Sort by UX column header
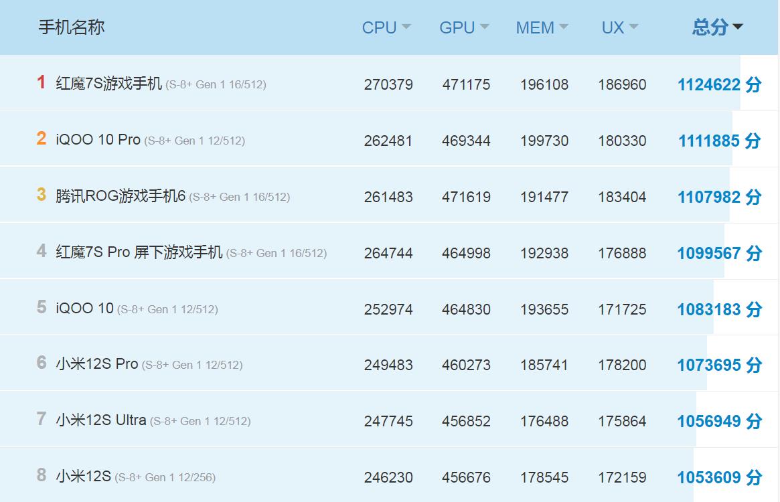 [x=619, y=27]
